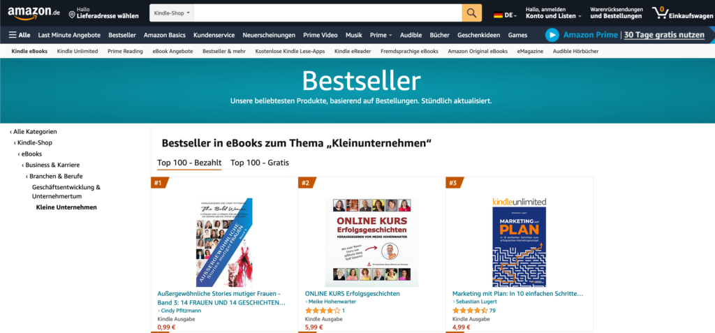Open the shopping cart icon
This screenshot has height=333, width=715.
(x=661, y=13)
